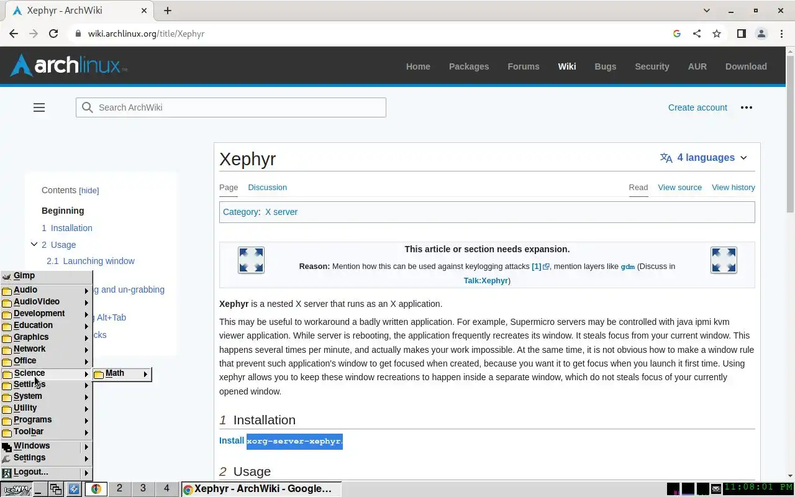Image resolution: width=795 pixels, height=497 pixels.
Task: Hide the contents table
Action: (x=89, y=191)
